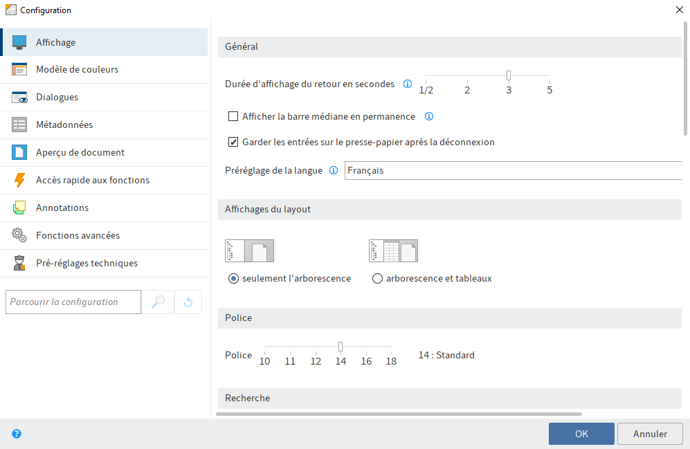Select the Accès rapide aux fonctions lightning icon

tap(19, 180)
